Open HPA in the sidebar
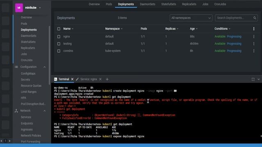The height and width of the screenshot is (147, 262). (23, 98)
